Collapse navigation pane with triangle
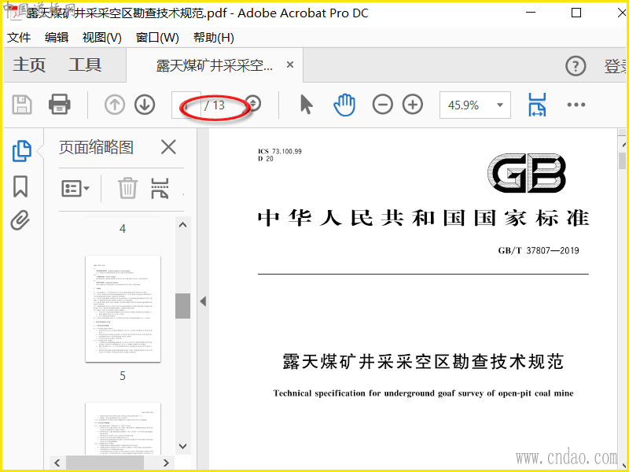The height and width of the screenshot is (472, 629). (x=203, y=301)
